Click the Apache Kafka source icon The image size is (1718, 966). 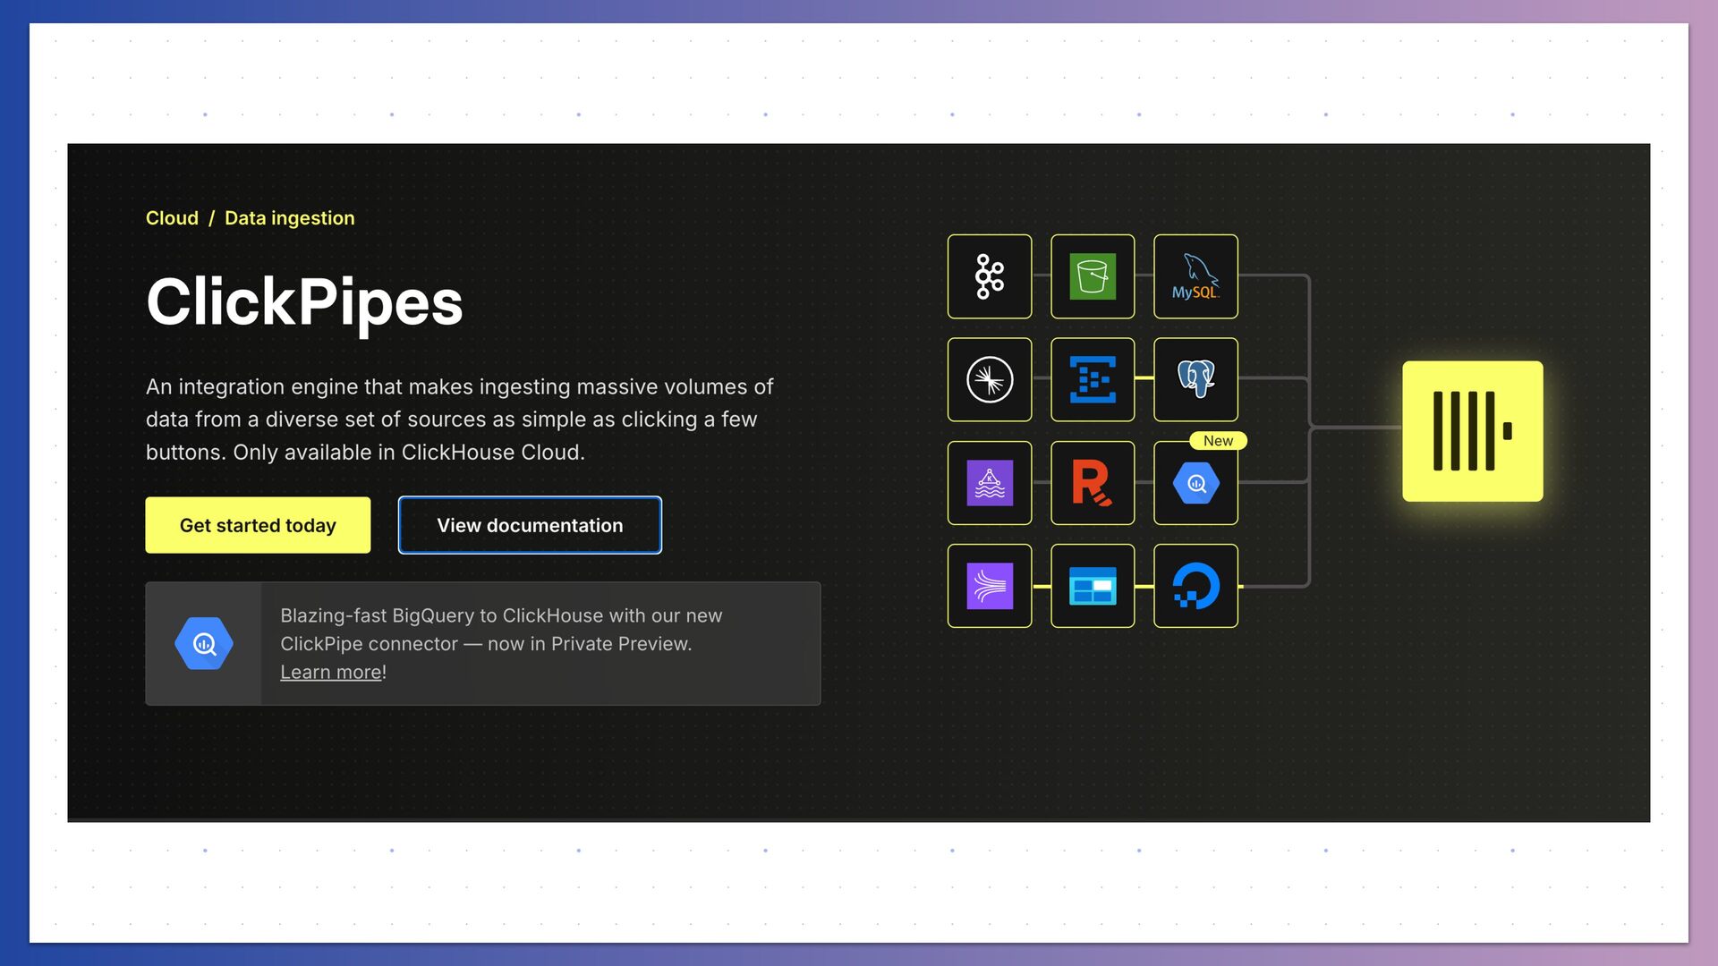[x=989, y=276]
